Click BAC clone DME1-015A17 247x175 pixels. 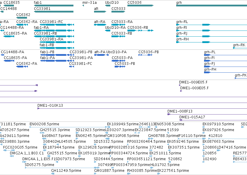213,120
